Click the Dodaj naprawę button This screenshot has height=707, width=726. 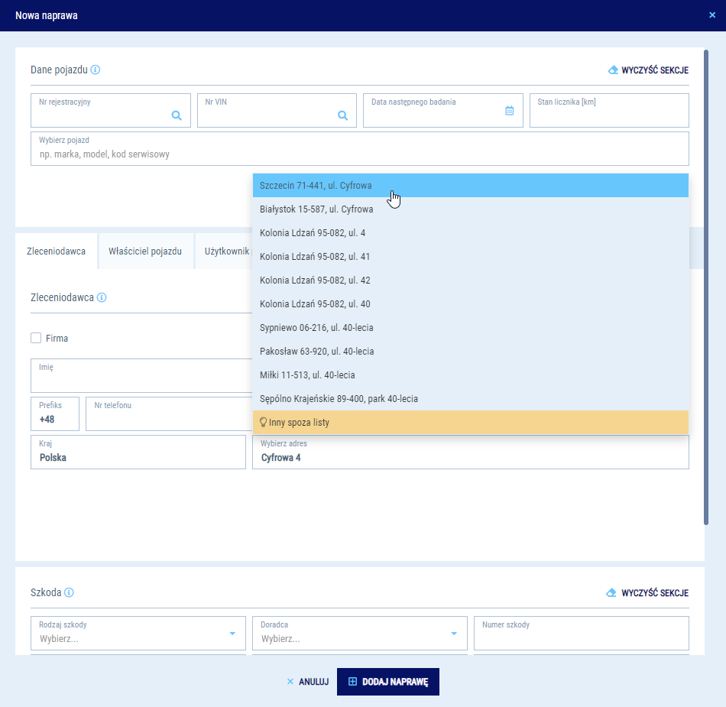(388, 682)
